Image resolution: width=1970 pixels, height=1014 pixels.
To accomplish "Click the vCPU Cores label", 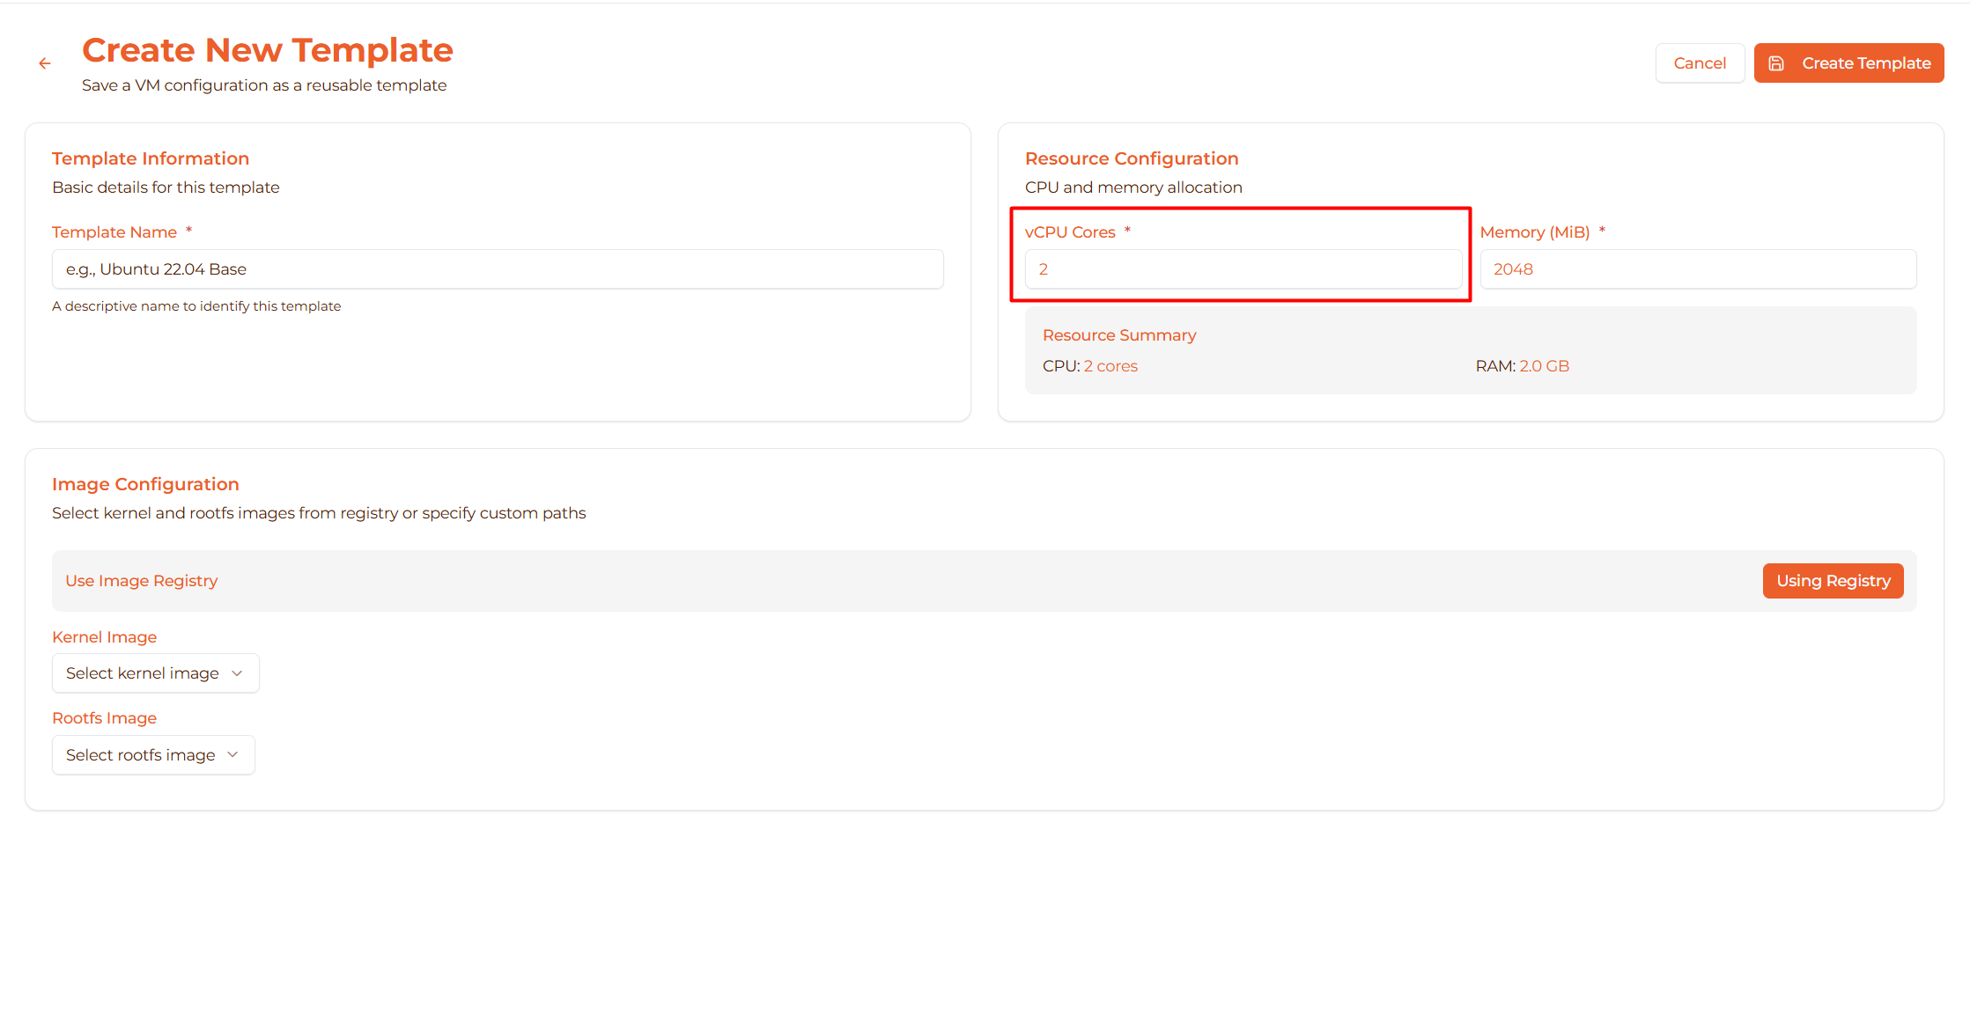I will (1070, 232).
